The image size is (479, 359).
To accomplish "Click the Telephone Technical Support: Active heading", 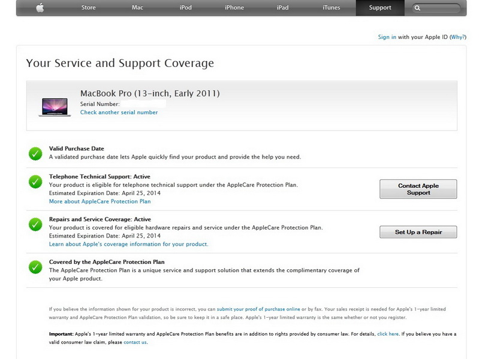I will [100, 177].
